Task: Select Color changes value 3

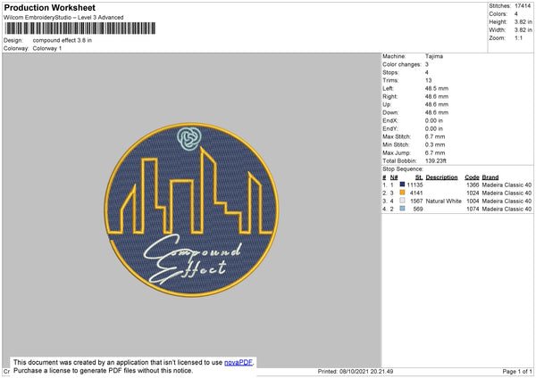Action: [x=427, y=64]
